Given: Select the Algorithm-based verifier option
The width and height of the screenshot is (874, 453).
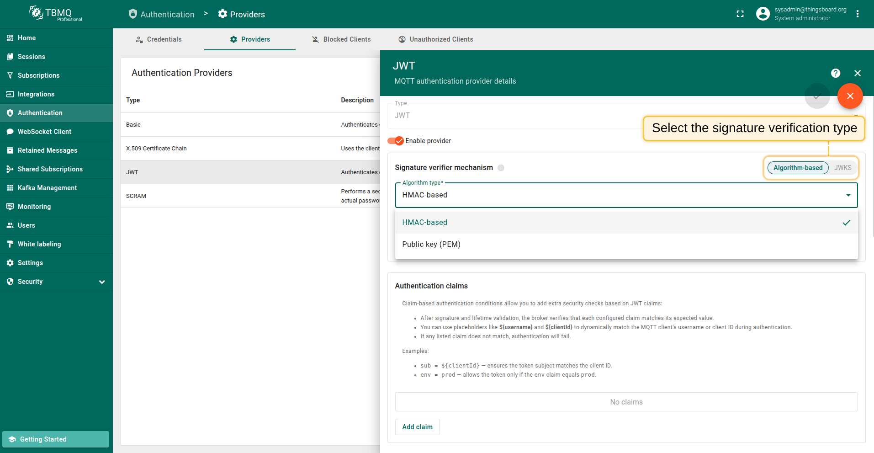Looking at the screenshot, I should pyautogui.click(x=798, y=168).
